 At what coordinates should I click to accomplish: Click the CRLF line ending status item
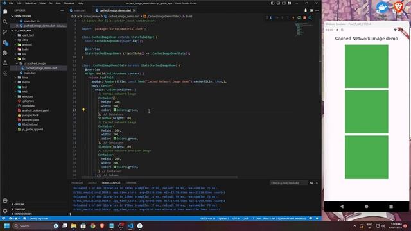point(245,218)
